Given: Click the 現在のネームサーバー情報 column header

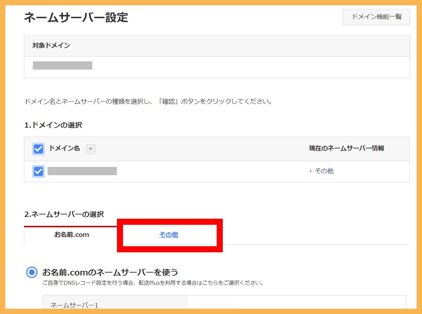Looking at the screenshot, I should 346,148.
